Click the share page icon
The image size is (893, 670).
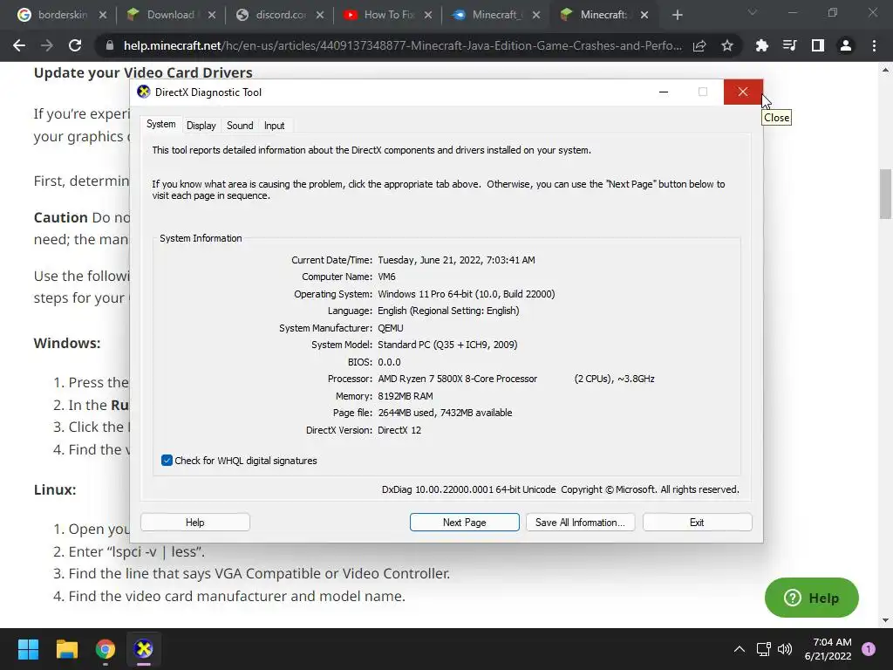pyautogui.click(x=699, y=45)
